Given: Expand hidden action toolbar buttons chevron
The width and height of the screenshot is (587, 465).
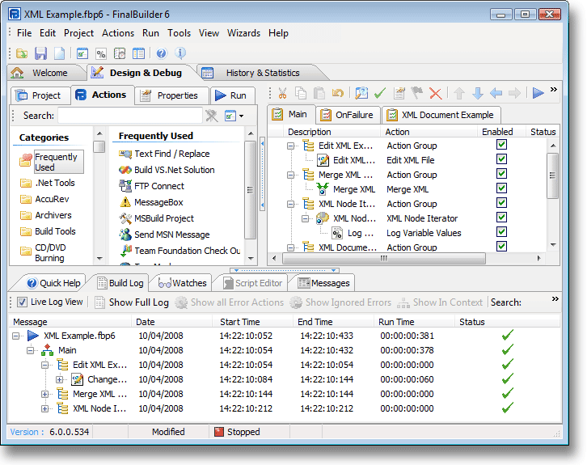Looking at the screenshot, I should click(x=554, y=90).
